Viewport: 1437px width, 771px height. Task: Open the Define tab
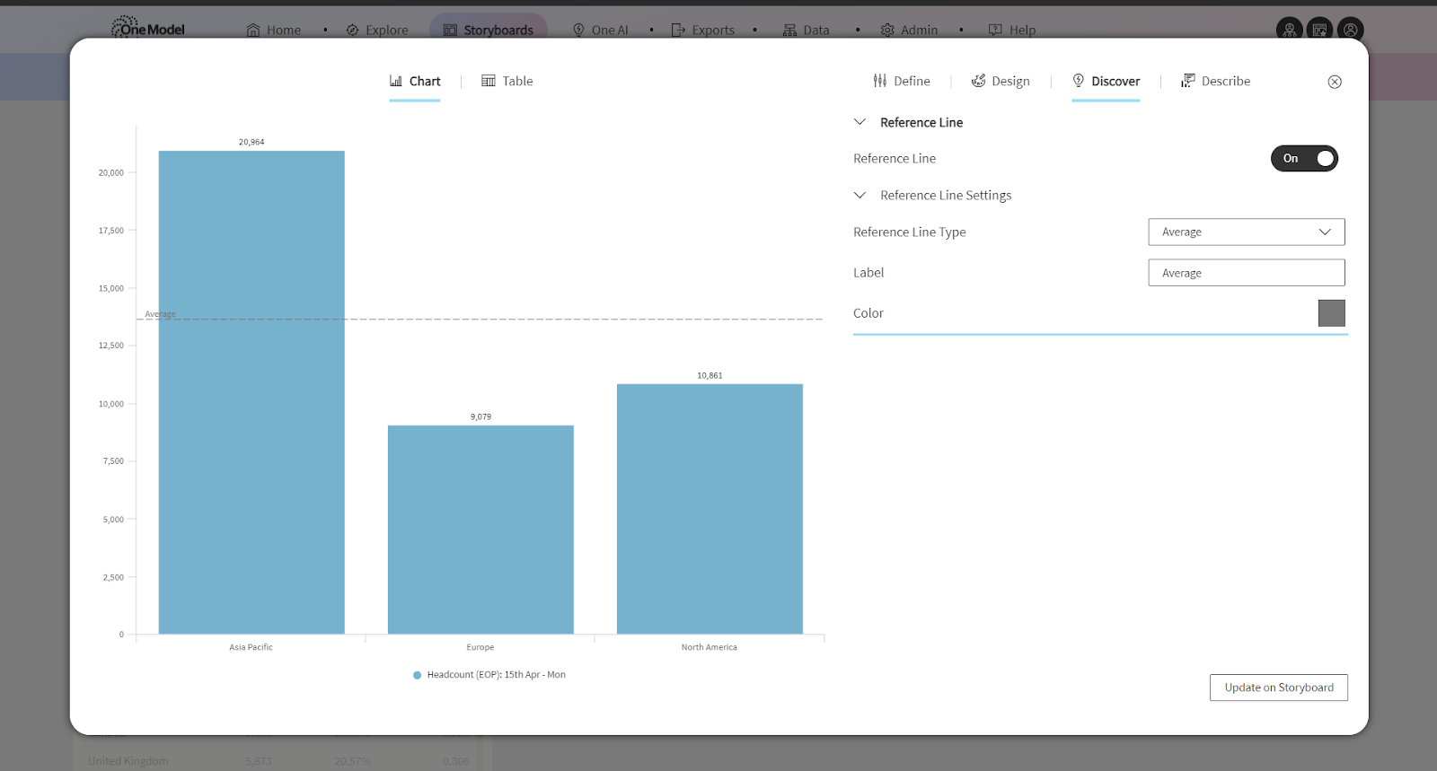point(912,81)
